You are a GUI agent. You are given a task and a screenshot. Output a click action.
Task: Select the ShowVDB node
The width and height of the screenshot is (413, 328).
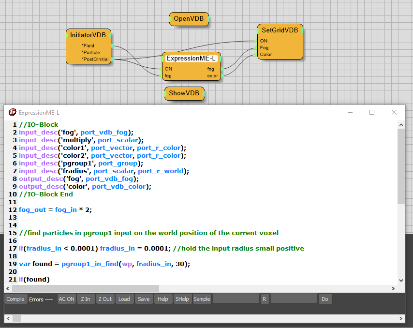pos(184,93)
